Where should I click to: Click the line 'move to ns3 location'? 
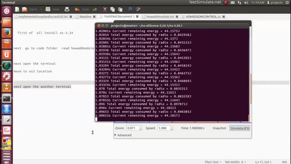click(x=33, y=71)
